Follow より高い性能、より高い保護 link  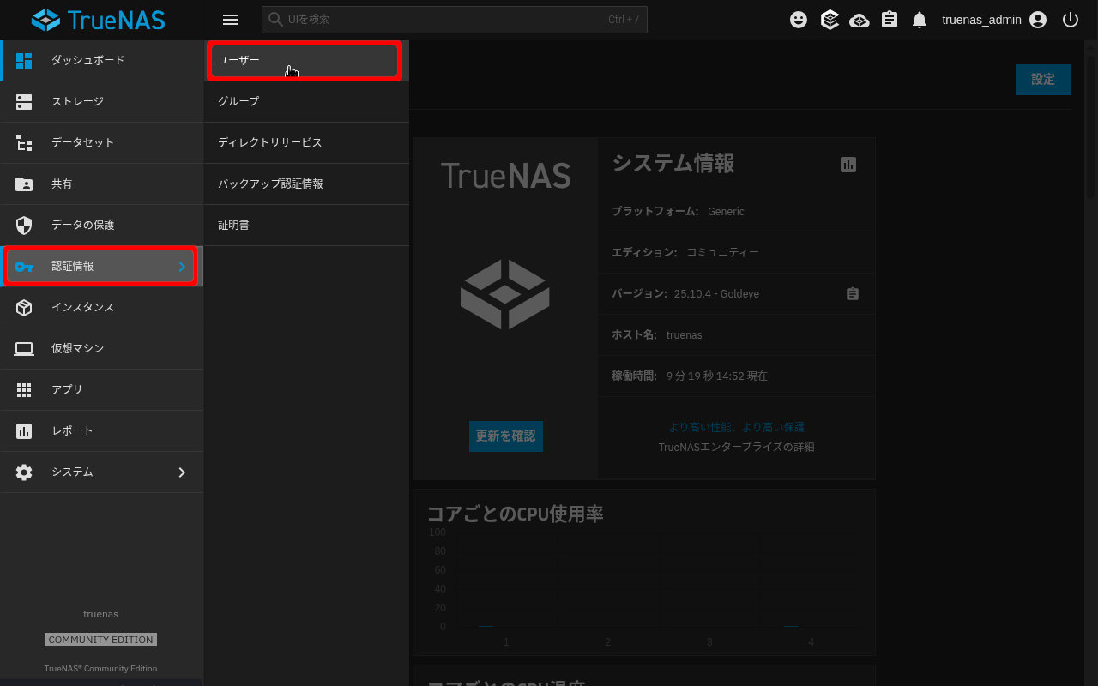(737, 426)
